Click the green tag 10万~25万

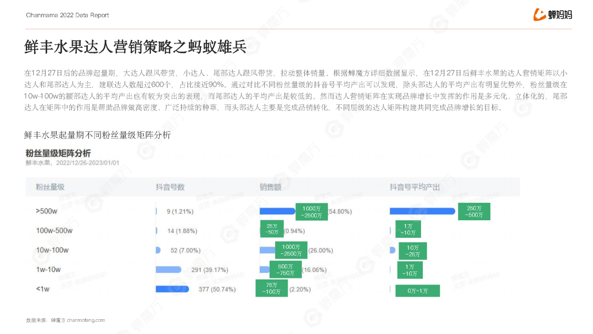pyautogui.click(x=412, y=251)
